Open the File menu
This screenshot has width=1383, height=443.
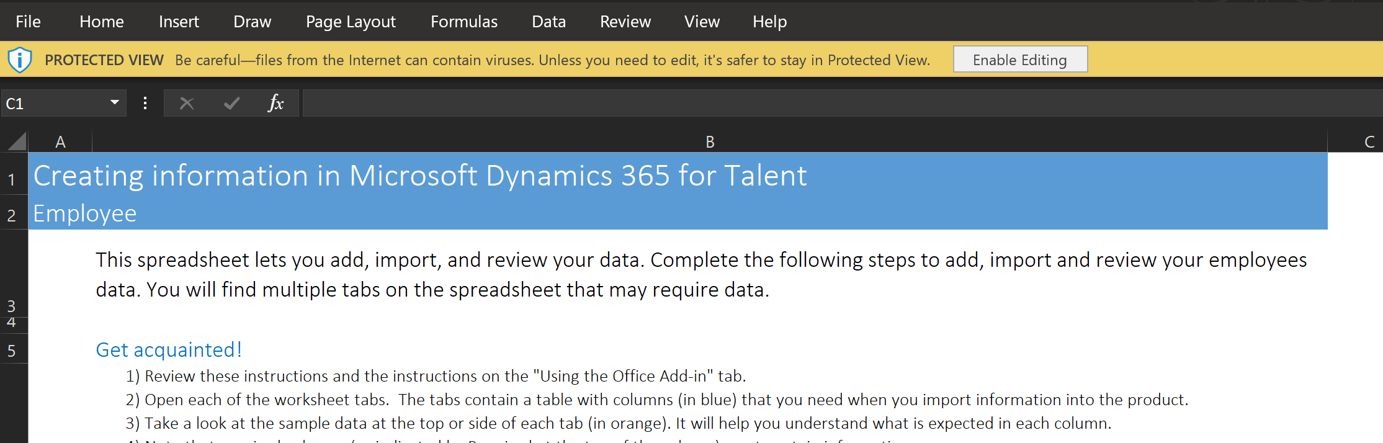pyautogui.click(x=28, y=22)
